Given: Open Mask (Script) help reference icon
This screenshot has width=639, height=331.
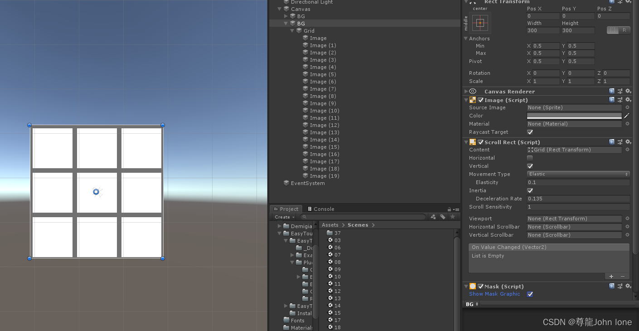Looking at the screenshot, I should (612, 286).
